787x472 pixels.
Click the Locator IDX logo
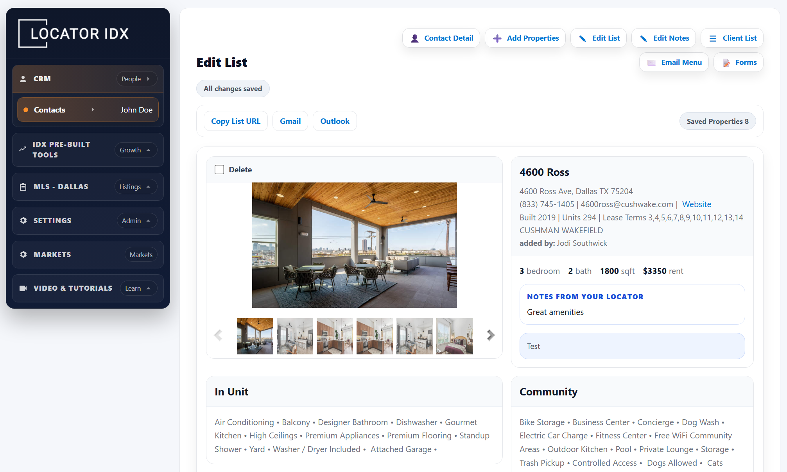click(74, 33)
